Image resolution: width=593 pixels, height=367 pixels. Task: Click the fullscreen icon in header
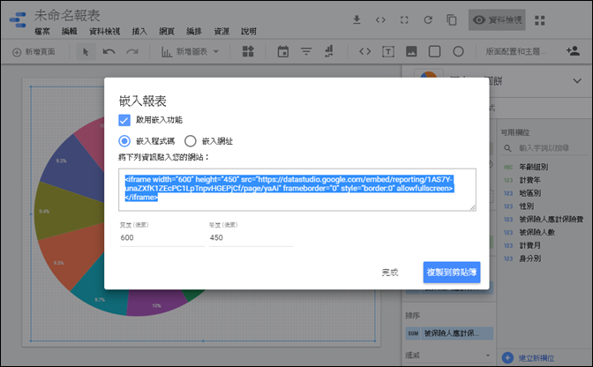(x=404, y=19)
